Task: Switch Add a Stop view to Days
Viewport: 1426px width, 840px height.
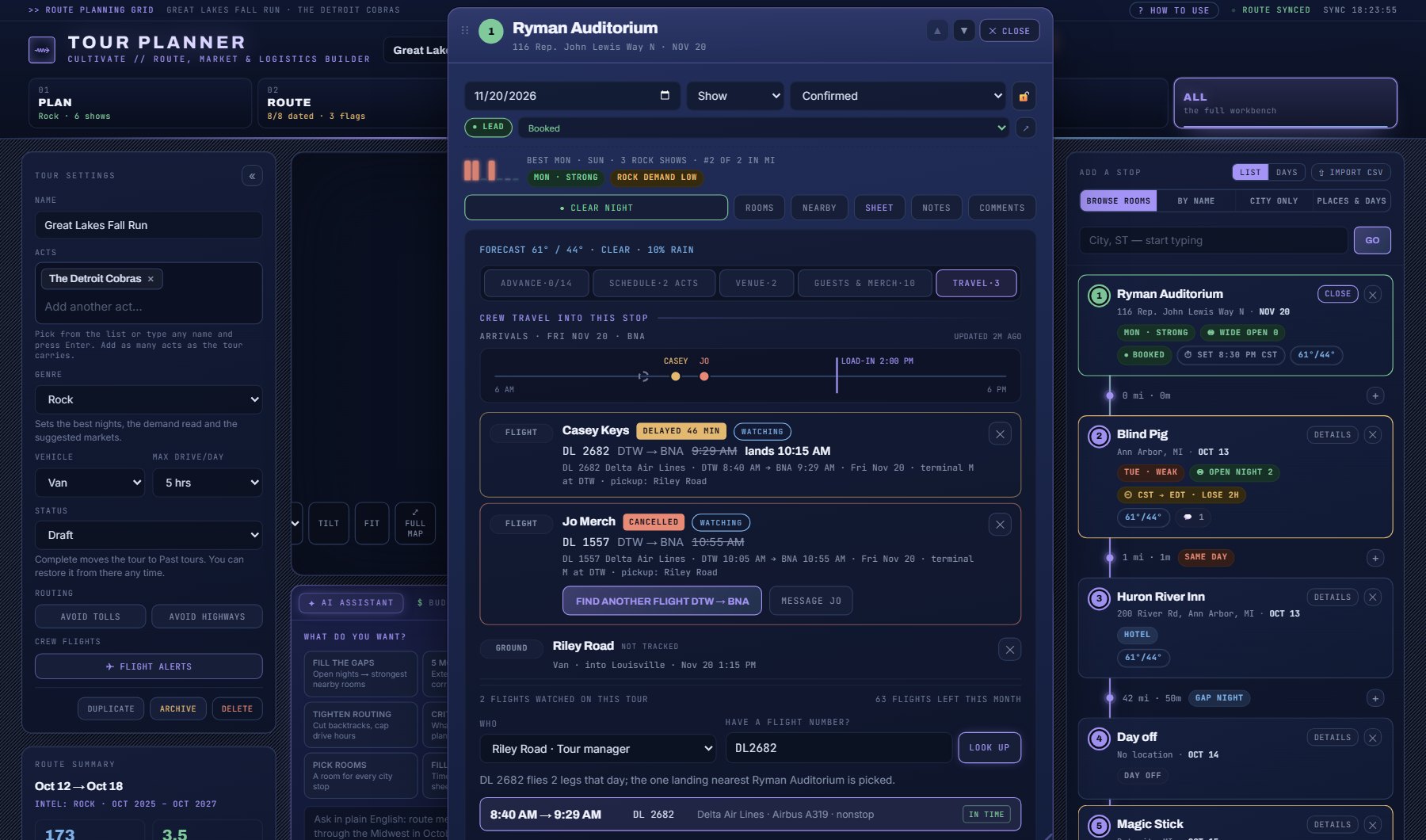Action: (x=1287, y=172)
